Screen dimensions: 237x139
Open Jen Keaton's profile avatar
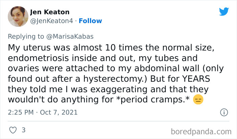click(18, 17)
